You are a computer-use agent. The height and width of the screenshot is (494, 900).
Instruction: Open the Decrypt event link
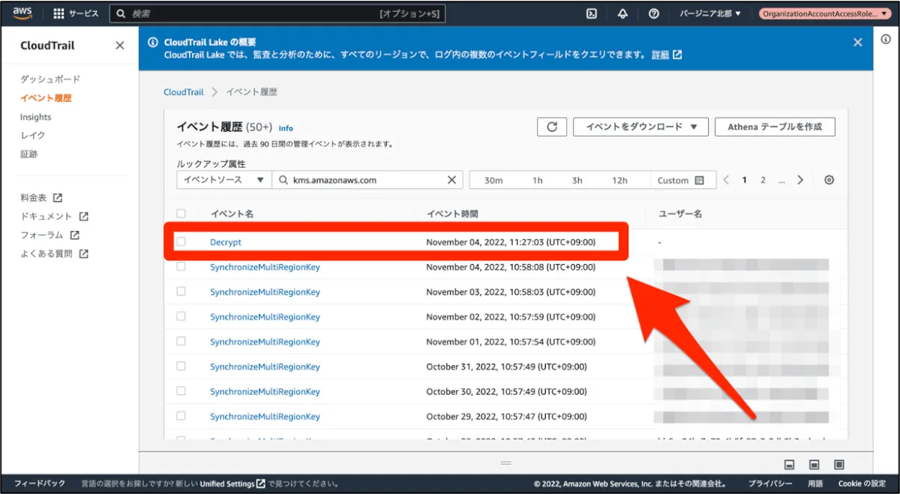[226, 242]
